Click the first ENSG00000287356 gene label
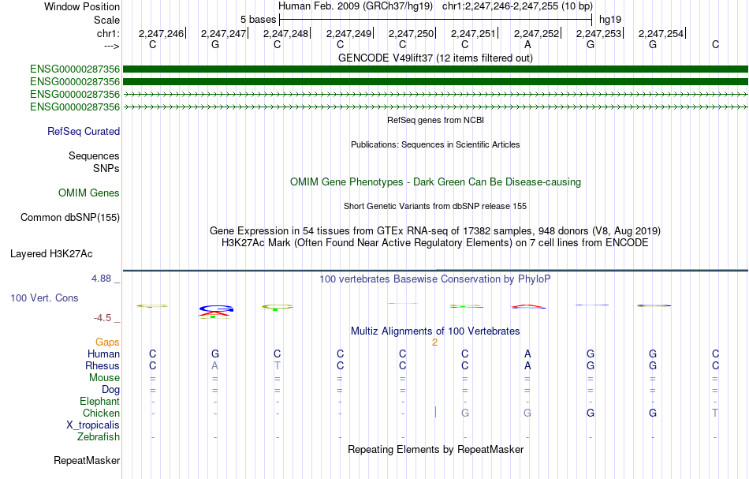The image size is (749, 479). pos(75,69)
